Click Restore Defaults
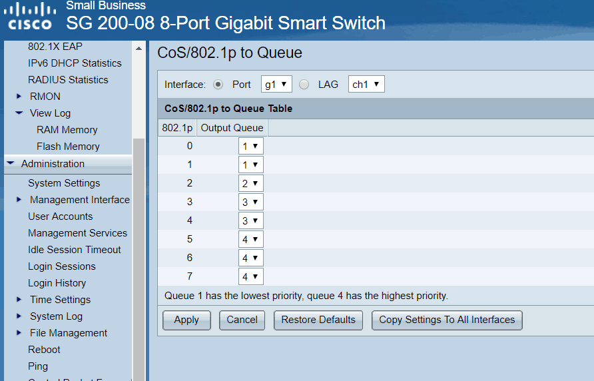This screenshot has height=381, width=594. coord(318,320)
